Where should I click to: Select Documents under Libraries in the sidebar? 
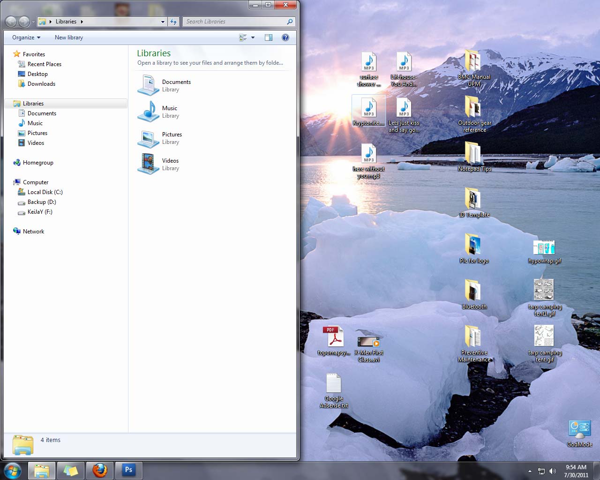coord(42,113)
